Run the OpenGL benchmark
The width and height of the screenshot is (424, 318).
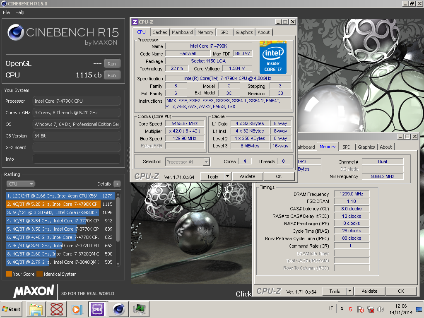coord(111,64)
